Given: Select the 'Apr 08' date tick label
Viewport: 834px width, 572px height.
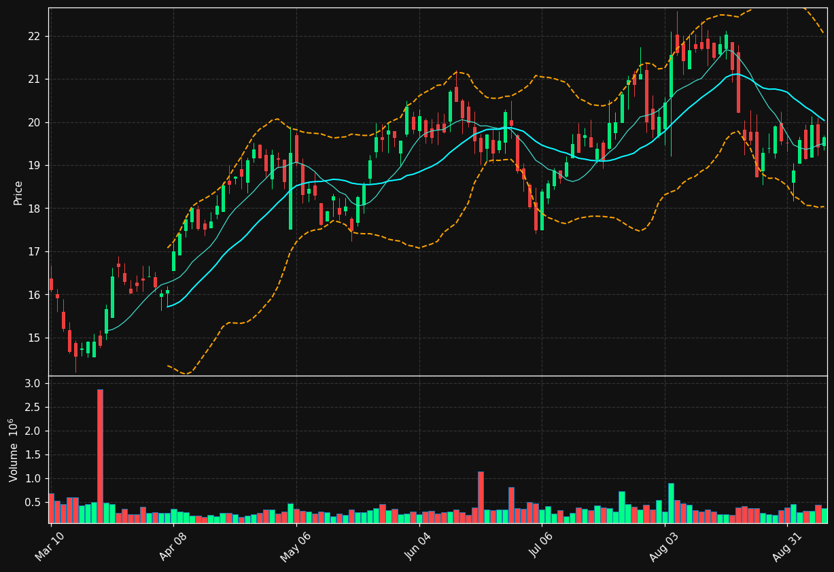Looking at the screenshot, I should 172,547.
